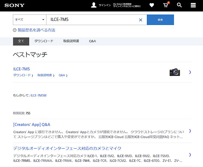Open the sign-in user icon
Viewport: 203px width, 167px height.
coord(94,5)
